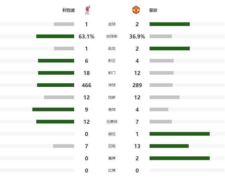Click the Manchester United club crest

coord(136,10)
